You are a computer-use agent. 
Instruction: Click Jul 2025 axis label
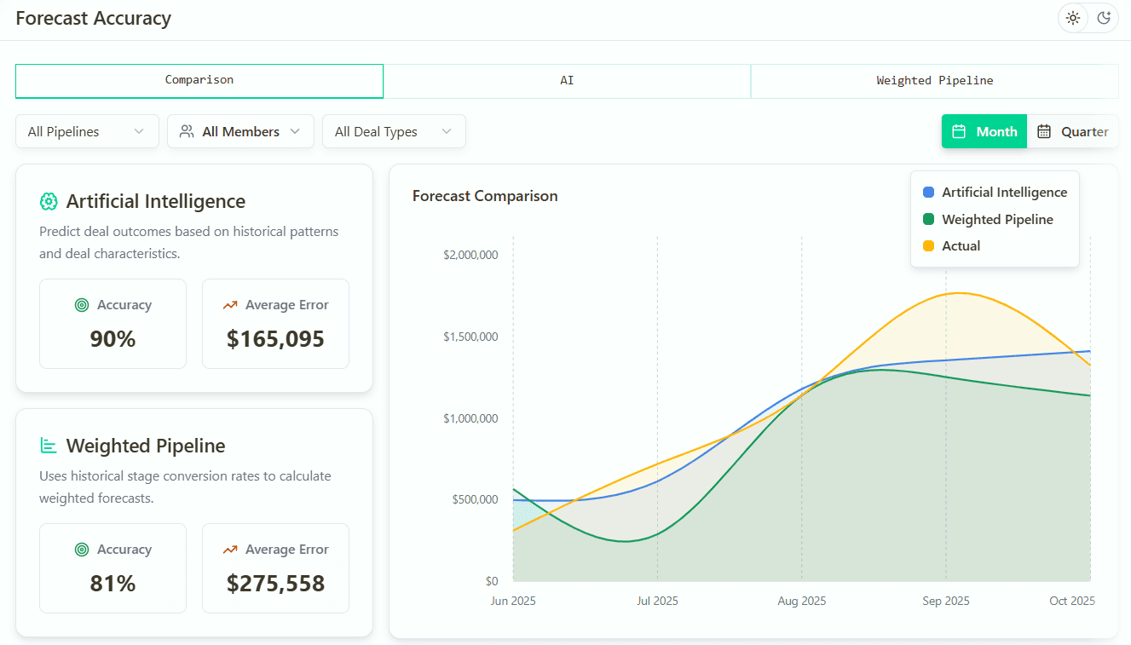point(657,601)
